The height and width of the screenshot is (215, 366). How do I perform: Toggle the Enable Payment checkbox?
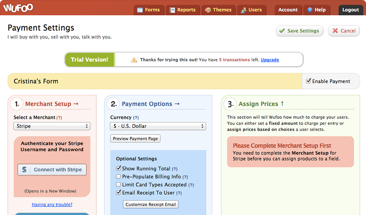308,81
